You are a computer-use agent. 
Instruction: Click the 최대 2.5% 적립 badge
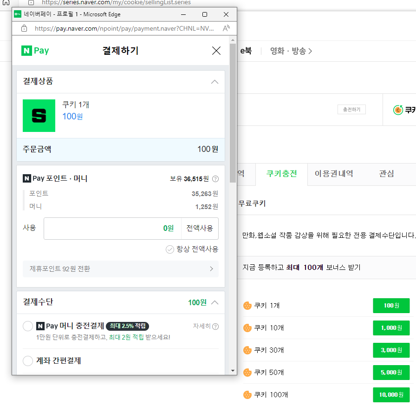pos(127,326)
